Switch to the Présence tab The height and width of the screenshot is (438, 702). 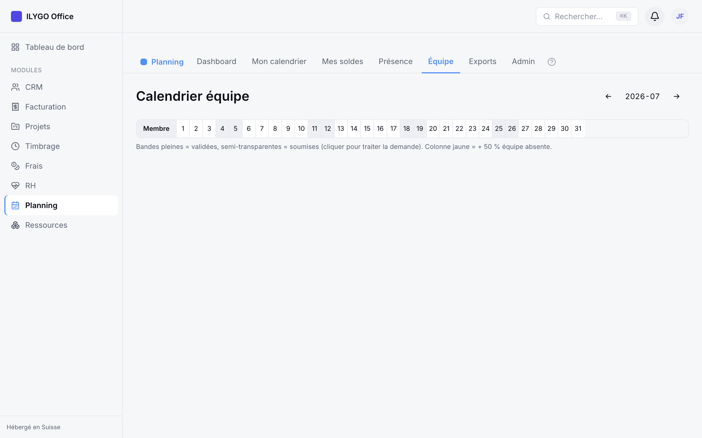pyautogui.click(x=395, y=61)
